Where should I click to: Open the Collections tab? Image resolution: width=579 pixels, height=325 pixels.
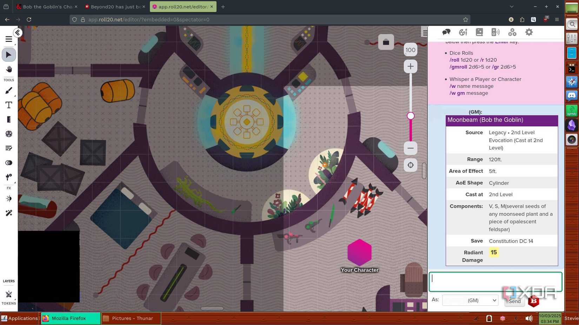tap(512, 32)
